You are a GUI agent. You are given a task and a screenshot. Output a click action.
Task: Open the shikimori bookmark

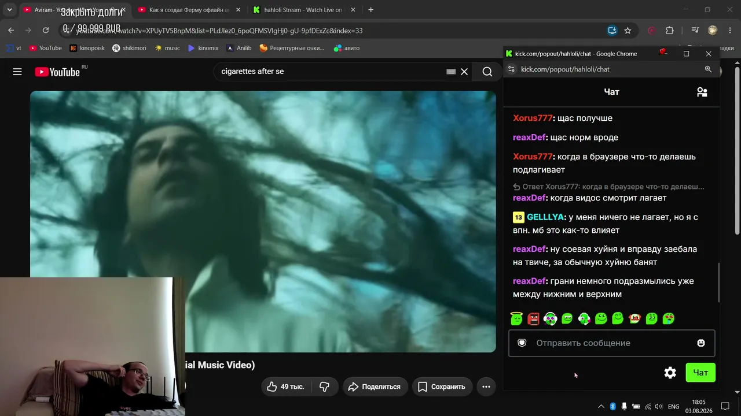pyautogui.click(x=129, y=49)
